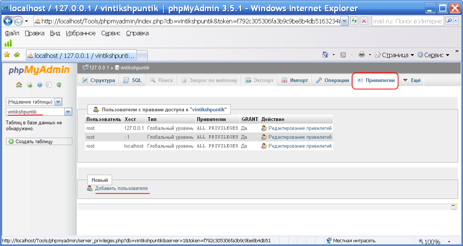
Task: Log out via the sidebar exit icon
Action: click(29, 85)
